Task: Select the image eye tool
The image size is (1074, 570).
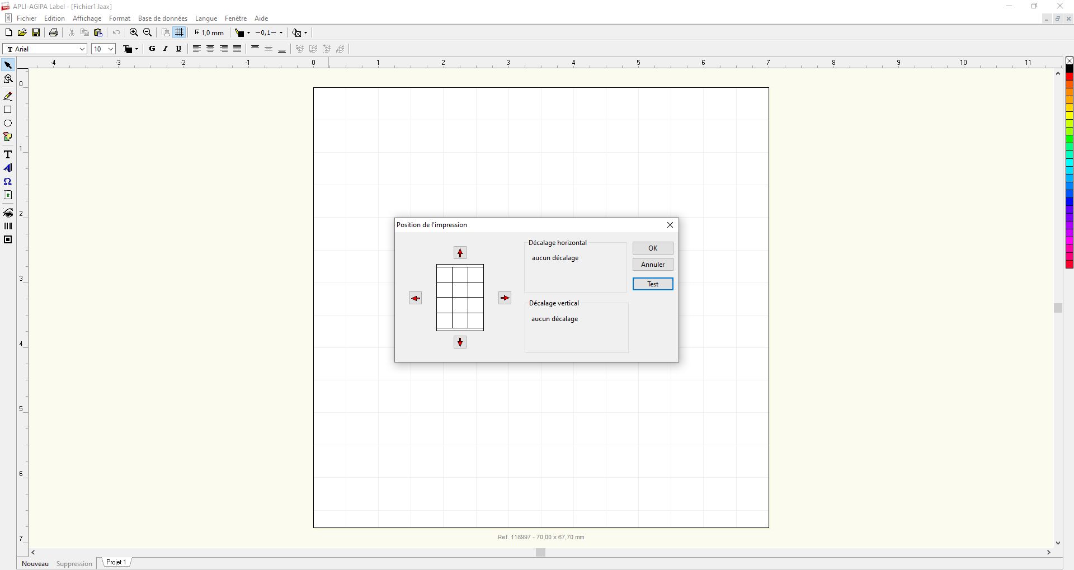Action: point(8,213)
